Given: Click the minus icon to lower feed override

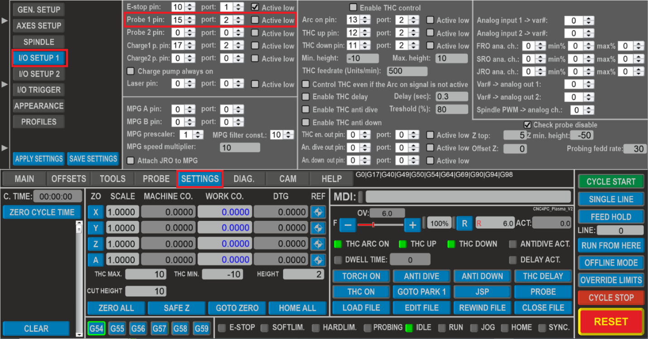Looking at the screenshot, I should click(347, 224).
